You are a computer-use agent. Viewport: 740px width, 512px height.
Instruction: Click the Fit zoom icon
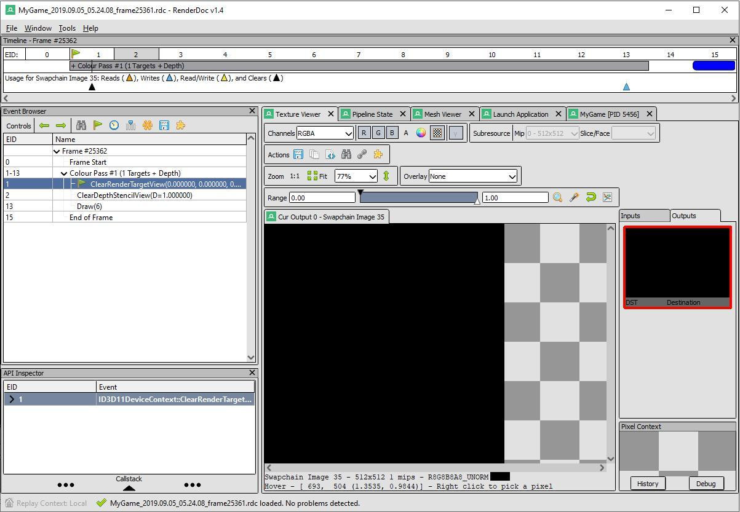click(x=317, y=176)
